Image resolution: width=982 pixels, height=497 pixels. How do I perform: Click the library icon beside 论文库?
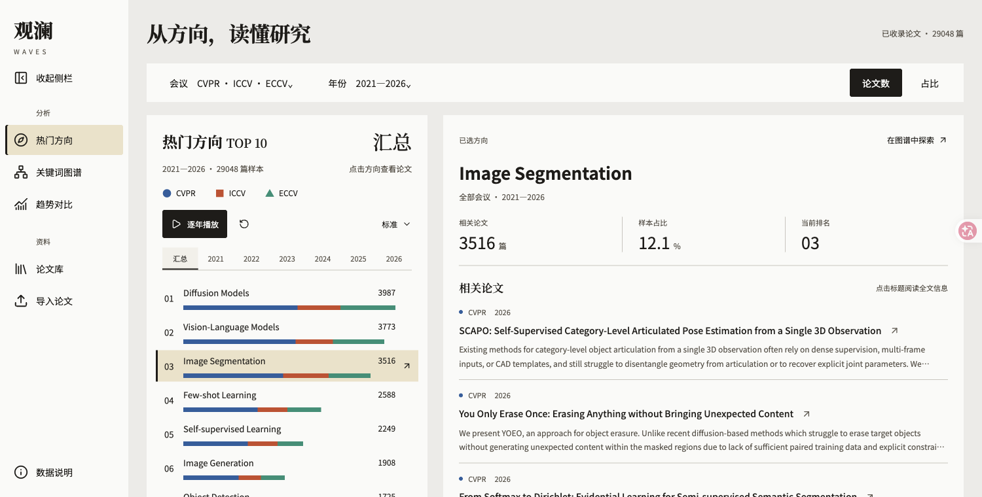click(x=21, y=269)
